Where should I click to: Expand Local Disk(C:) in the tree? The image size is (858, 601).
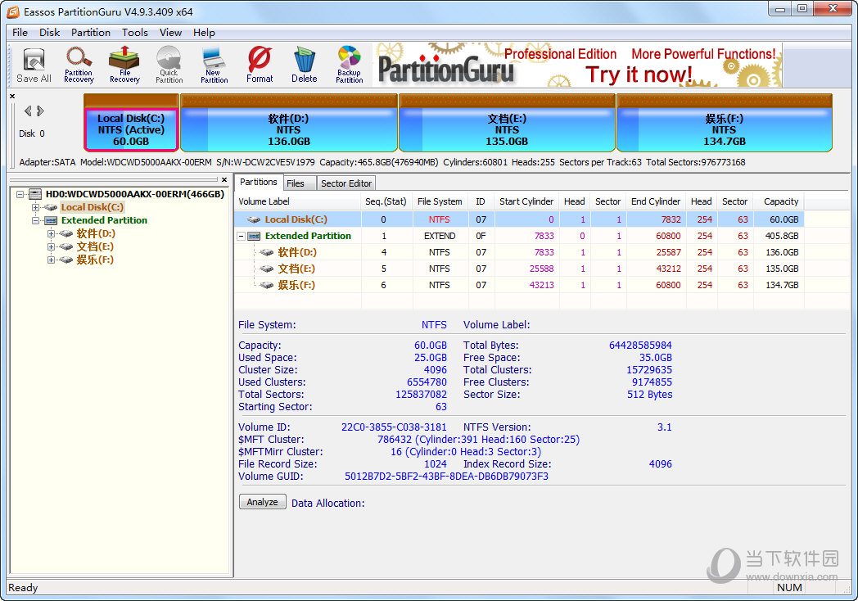pos(35,207)
